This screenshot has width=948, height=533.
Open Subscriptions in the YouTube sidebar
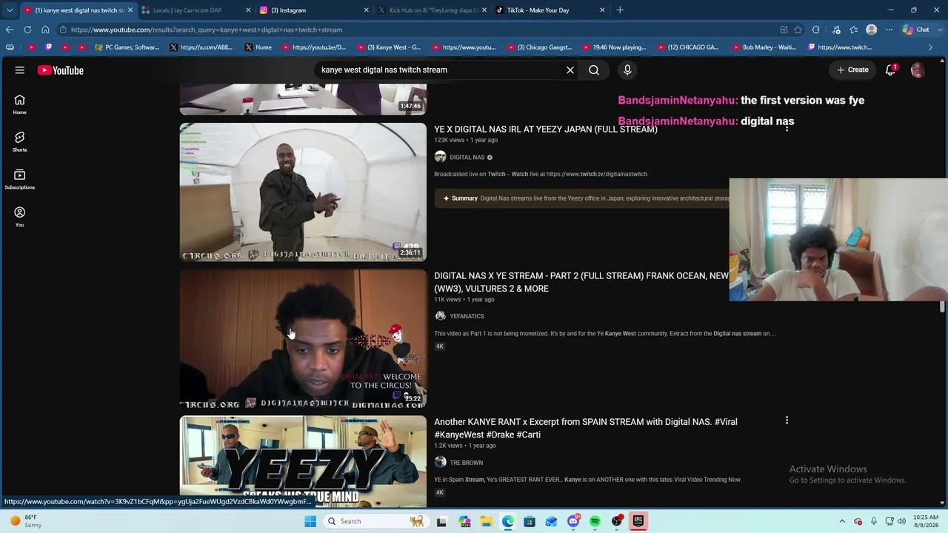coord(20,179)
